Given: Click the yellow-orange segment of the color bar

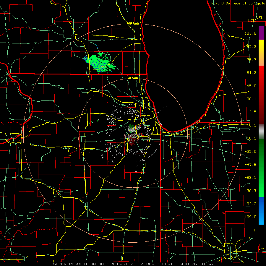Looking at the screenshot, I should (x=261, y=53).
